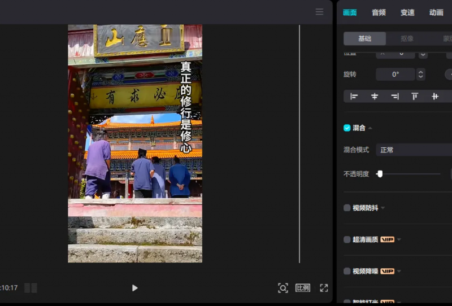Image resolution: width=452 pixels, height=306 pixels.
Task: Expand the 视频防抖 section arrow
Action: click(383, 208)
